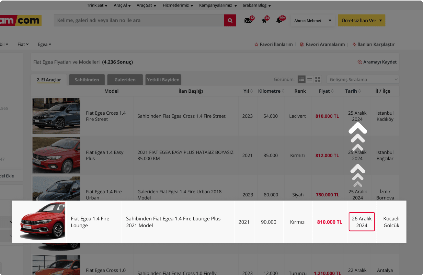
Task: Open İlanları Karşılaştır link
Action: click(373, 44)
